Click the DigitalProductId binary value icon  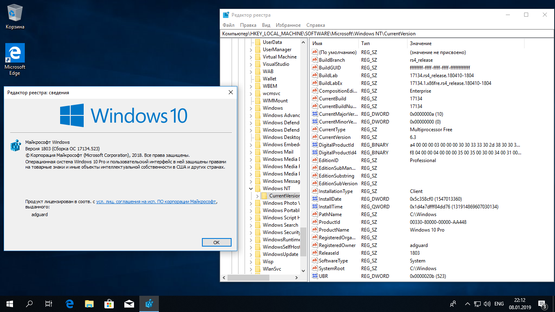click(314, 145)
